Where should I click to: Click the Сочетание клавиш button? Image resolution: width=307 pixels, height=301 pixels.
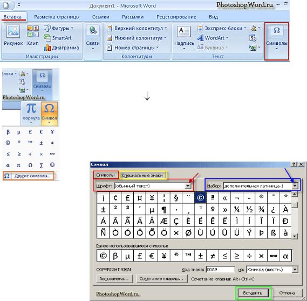[162, 279]
